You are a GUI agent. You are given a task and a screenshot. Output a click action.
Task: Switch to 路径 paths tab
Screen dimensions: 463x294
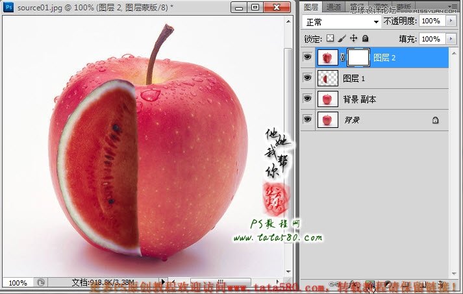coord(357,7)
